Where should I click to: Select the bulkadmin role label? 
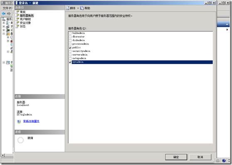tap(79, 33)
